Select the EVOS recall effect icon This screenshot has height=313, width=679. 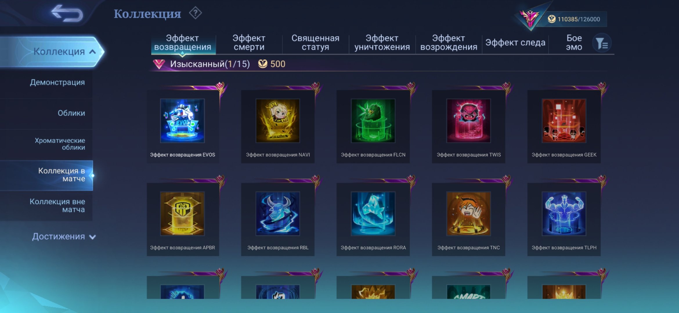coord(182,121)
